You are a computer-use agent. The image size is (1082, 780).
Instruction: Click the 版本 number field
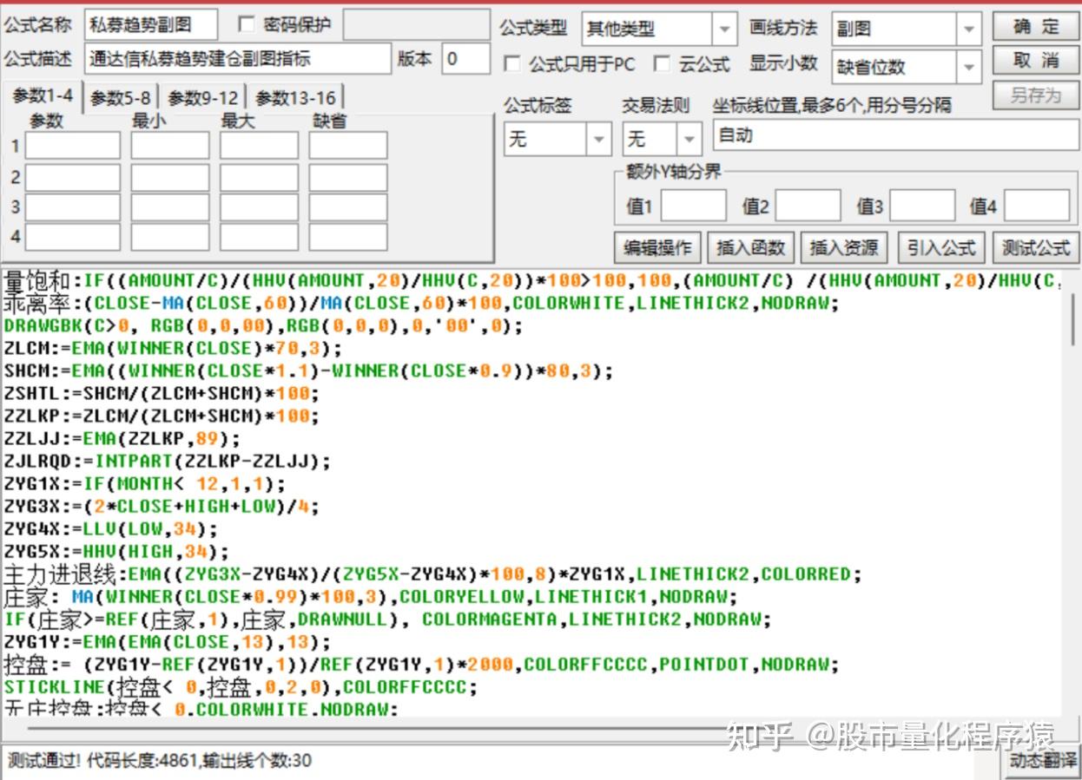tap(466, 59)
